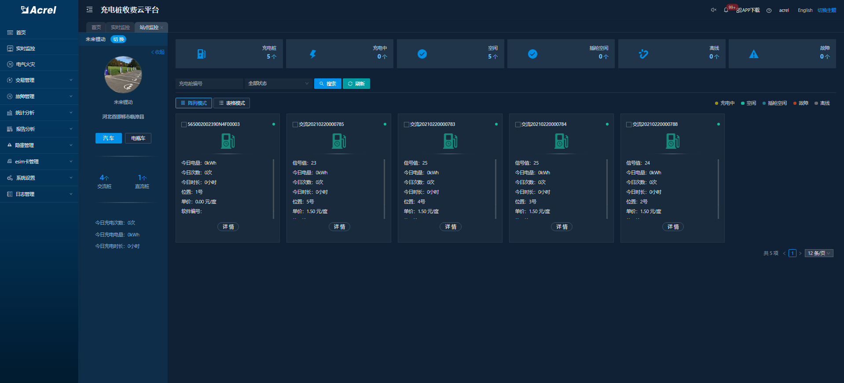
Task: Open notifications bell with 99+ badge
Action: click(726, 10)
